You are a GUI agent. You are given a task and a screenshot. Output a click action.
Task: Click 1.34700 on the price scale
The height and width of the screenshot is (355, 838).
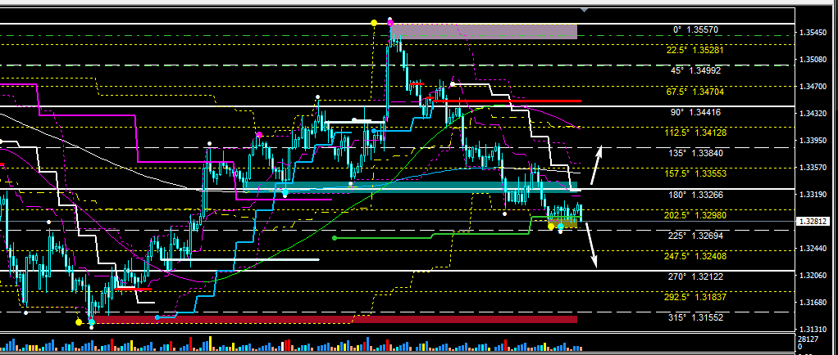[813, 87]
